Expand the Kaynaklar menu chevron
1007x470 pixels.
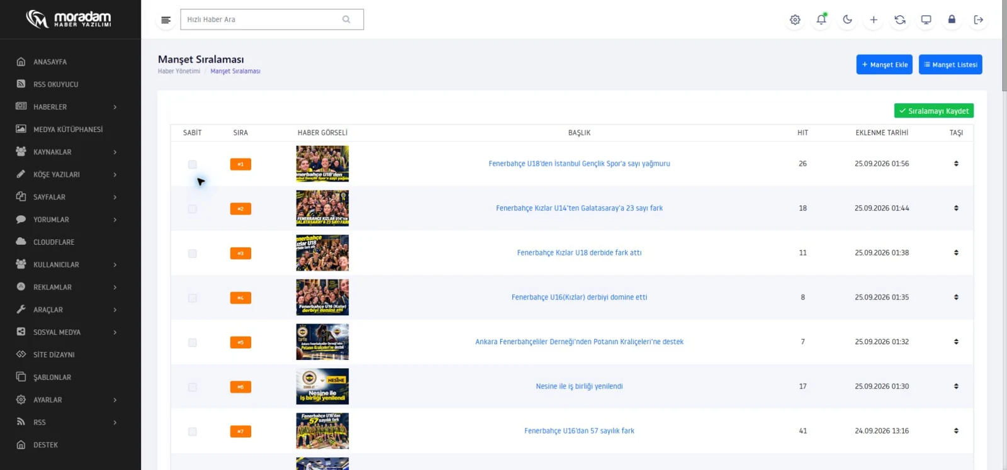pyautogui.click(x=115, y=152)
